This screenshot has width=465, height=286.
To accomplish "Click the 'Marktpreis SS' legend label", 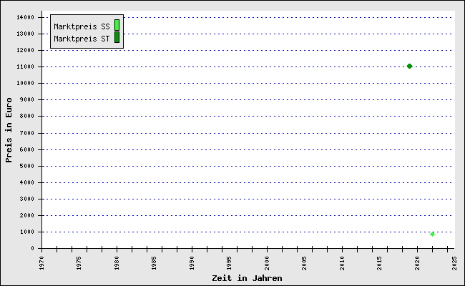I will [82, 26].
